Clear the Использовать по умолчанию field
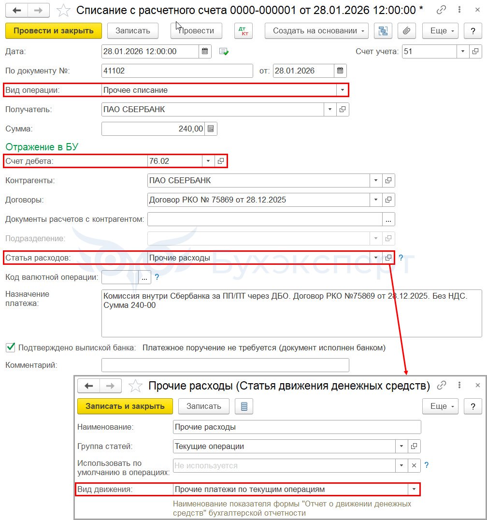The width and height of the screenshot is (487, 520). (x=414, y=465)
